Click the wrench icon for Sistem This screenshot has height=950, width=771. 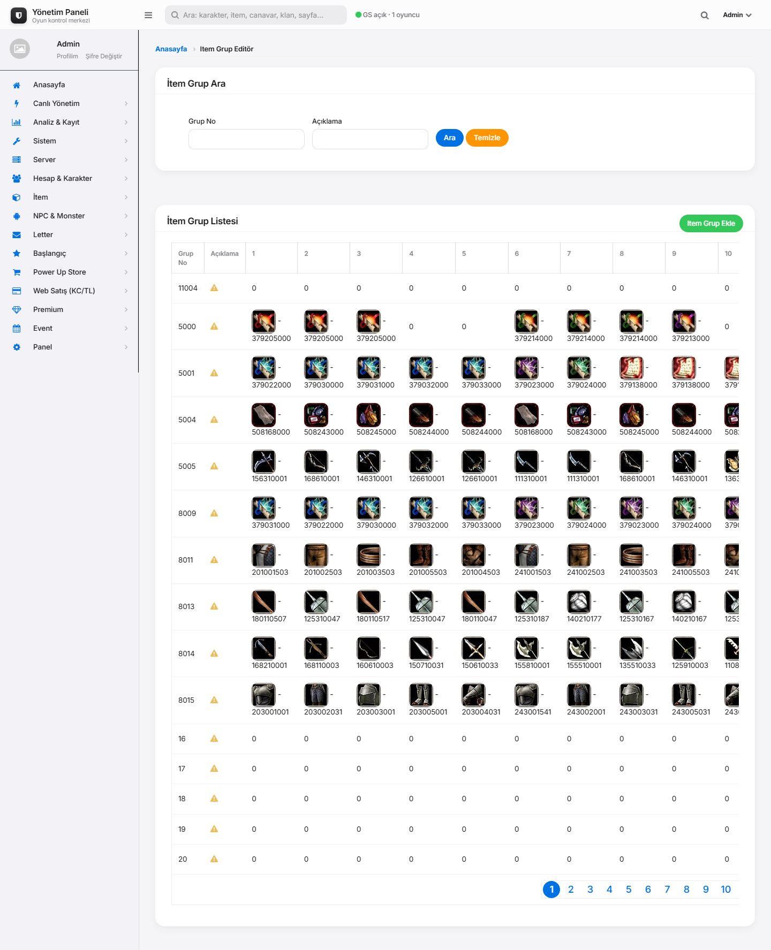pyautogui.click(x=17, y=141)
